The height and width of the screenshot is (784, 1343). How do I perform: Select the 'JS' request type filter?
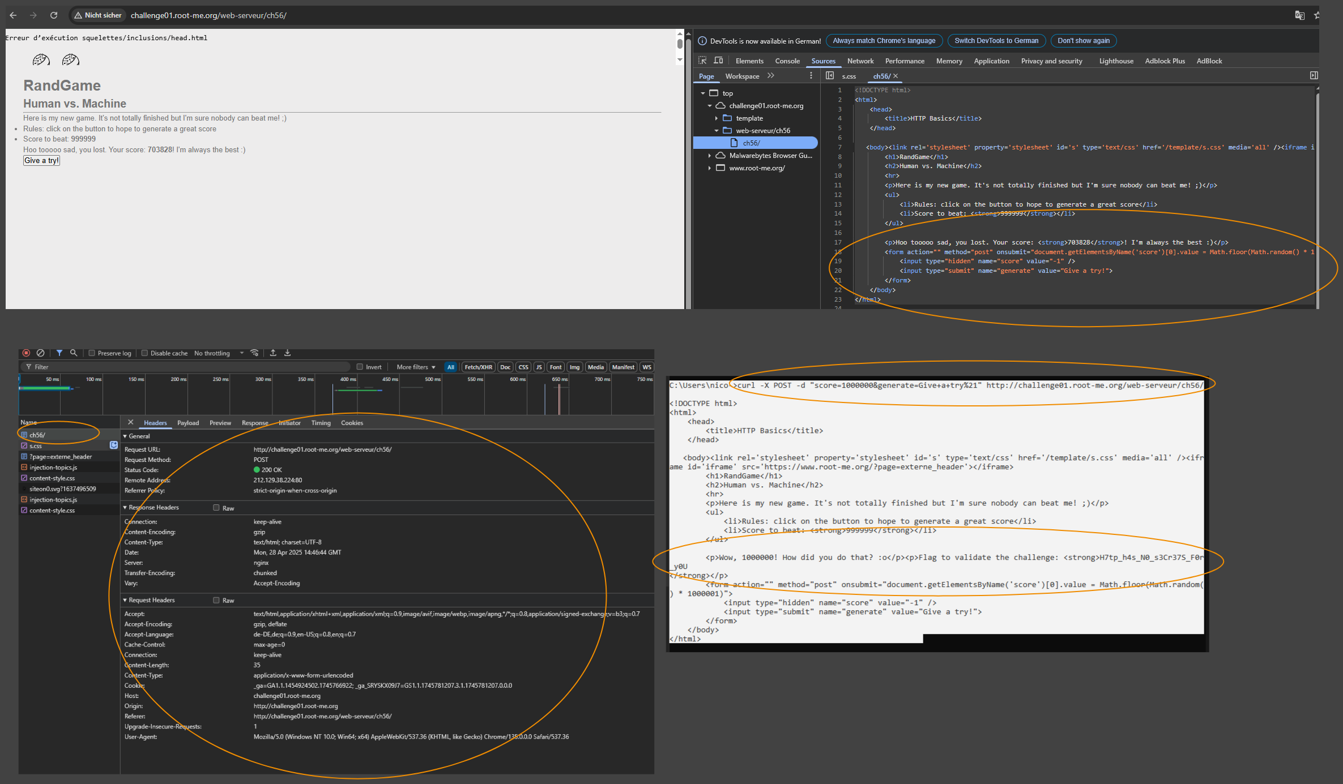(539, 367)
